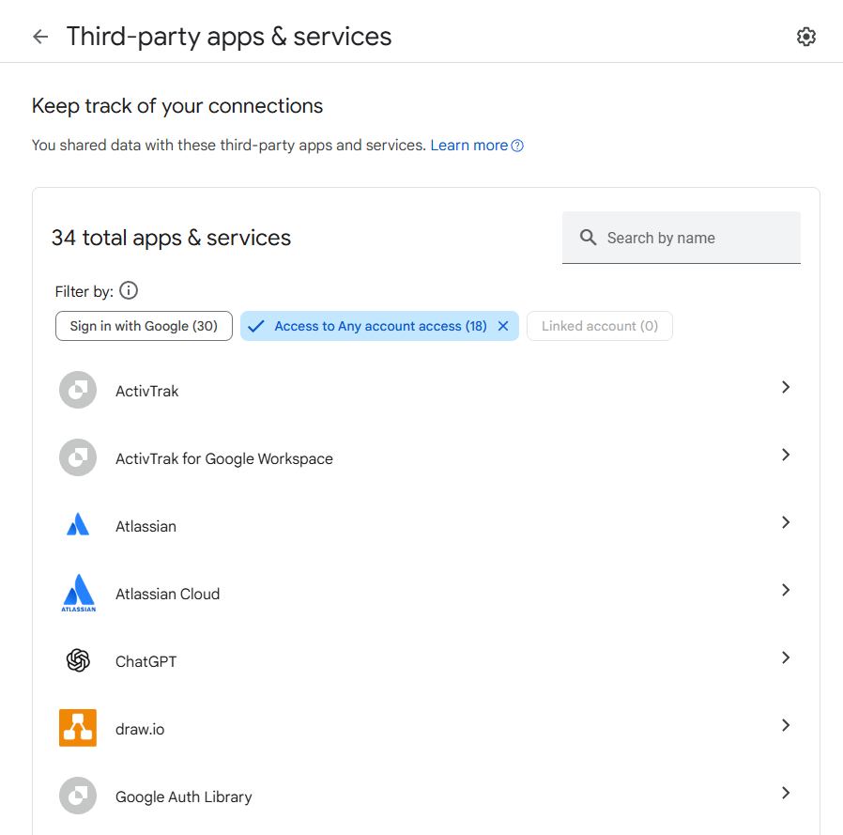843x835 pixels.
Task: Select the draw.io name text
Action: pos(140,730)
